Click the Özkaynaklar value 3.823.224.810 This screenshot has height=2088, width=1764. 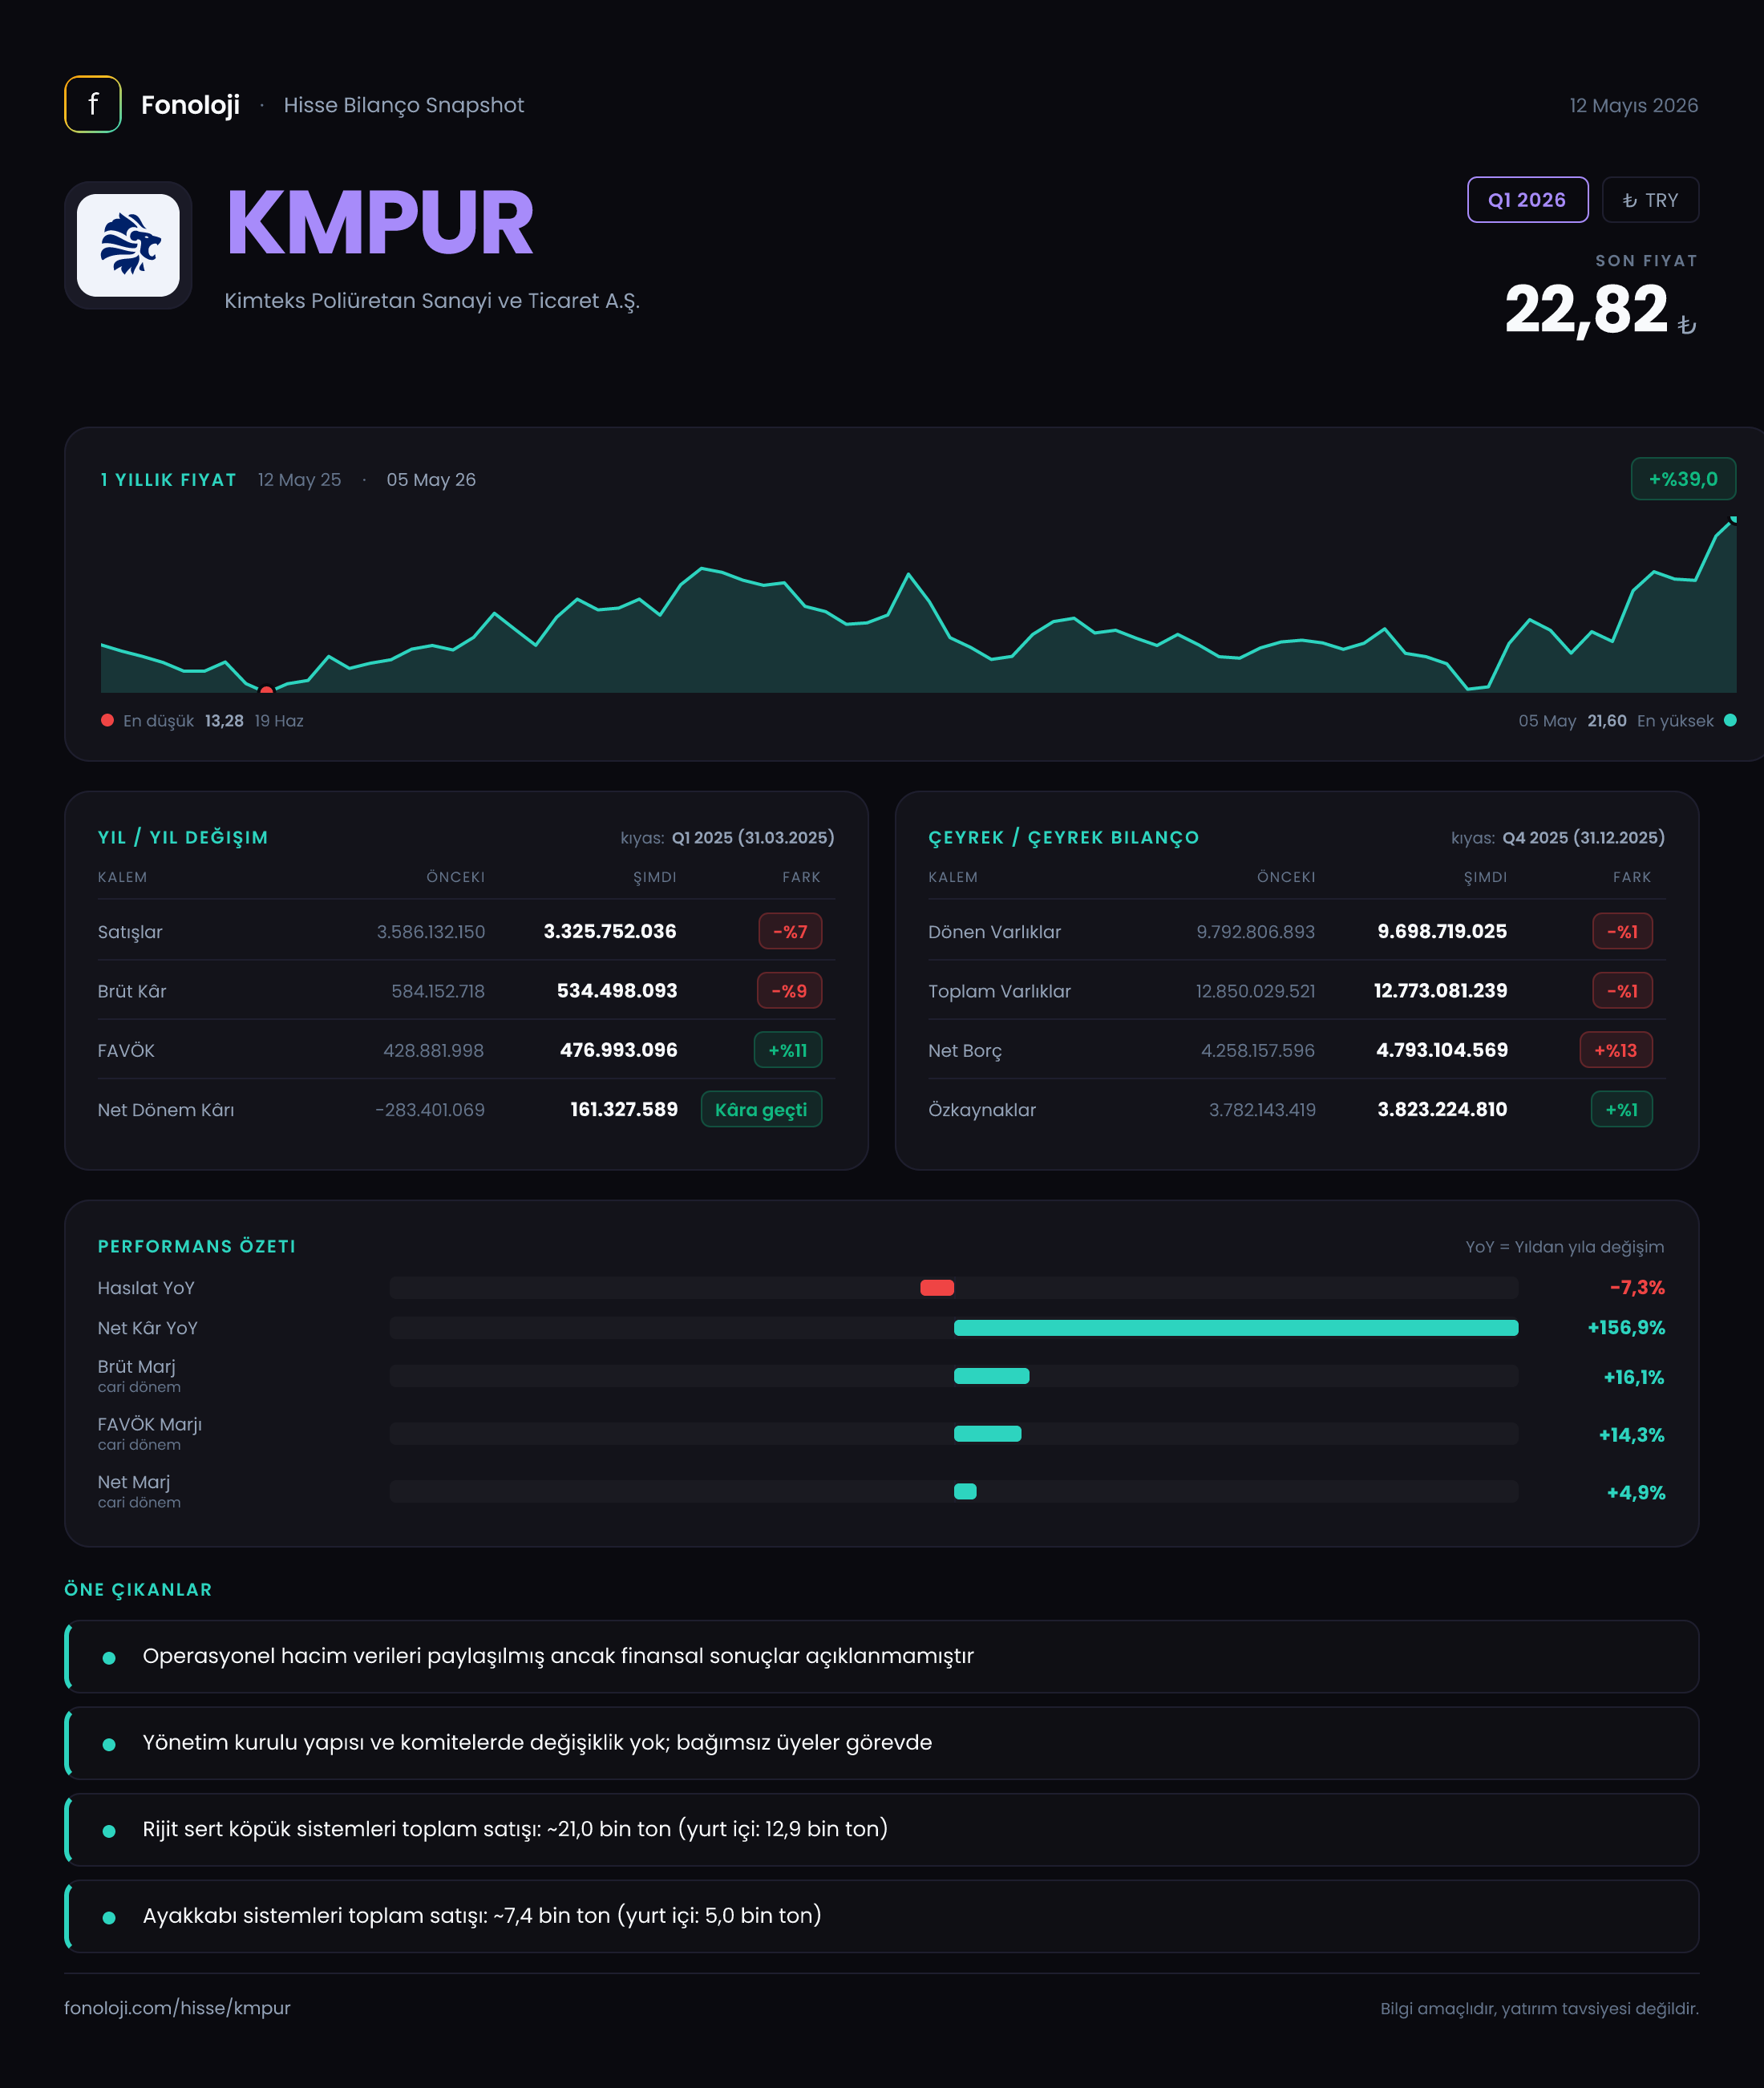point(1442,1109)
